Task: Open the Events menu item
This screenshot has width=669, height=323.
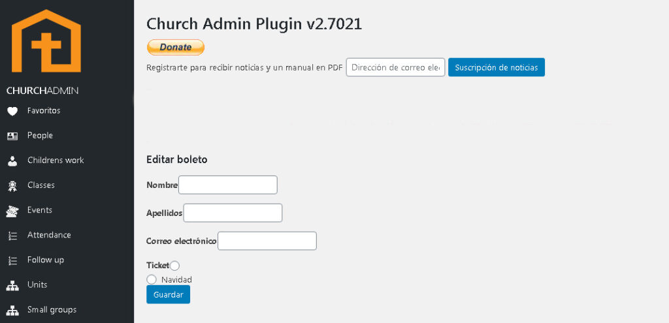Action: coord(40,210)
